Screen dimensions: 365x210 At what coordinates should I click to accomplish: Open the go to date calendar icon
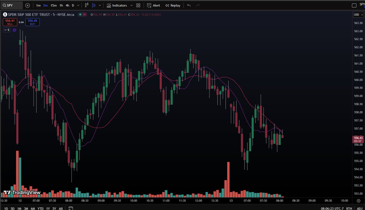pos(70,208)
